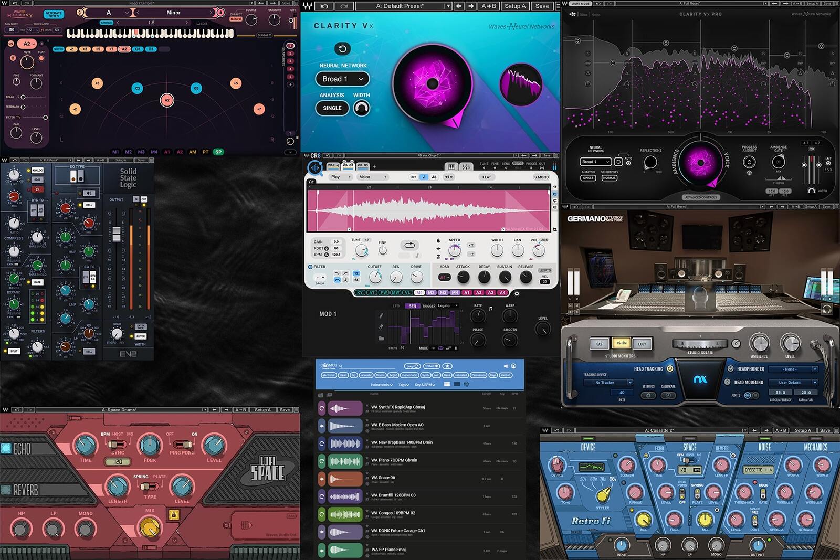Click the eraser tool in MOD 1 sequencer
Viewport: 840px width, 560px height.
coord(381,326)
